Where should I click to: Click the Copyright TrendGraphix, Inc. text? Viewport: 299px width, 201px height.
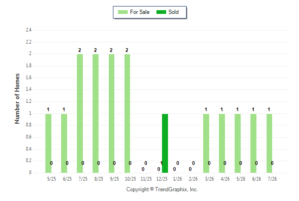(x=162, y=189)
